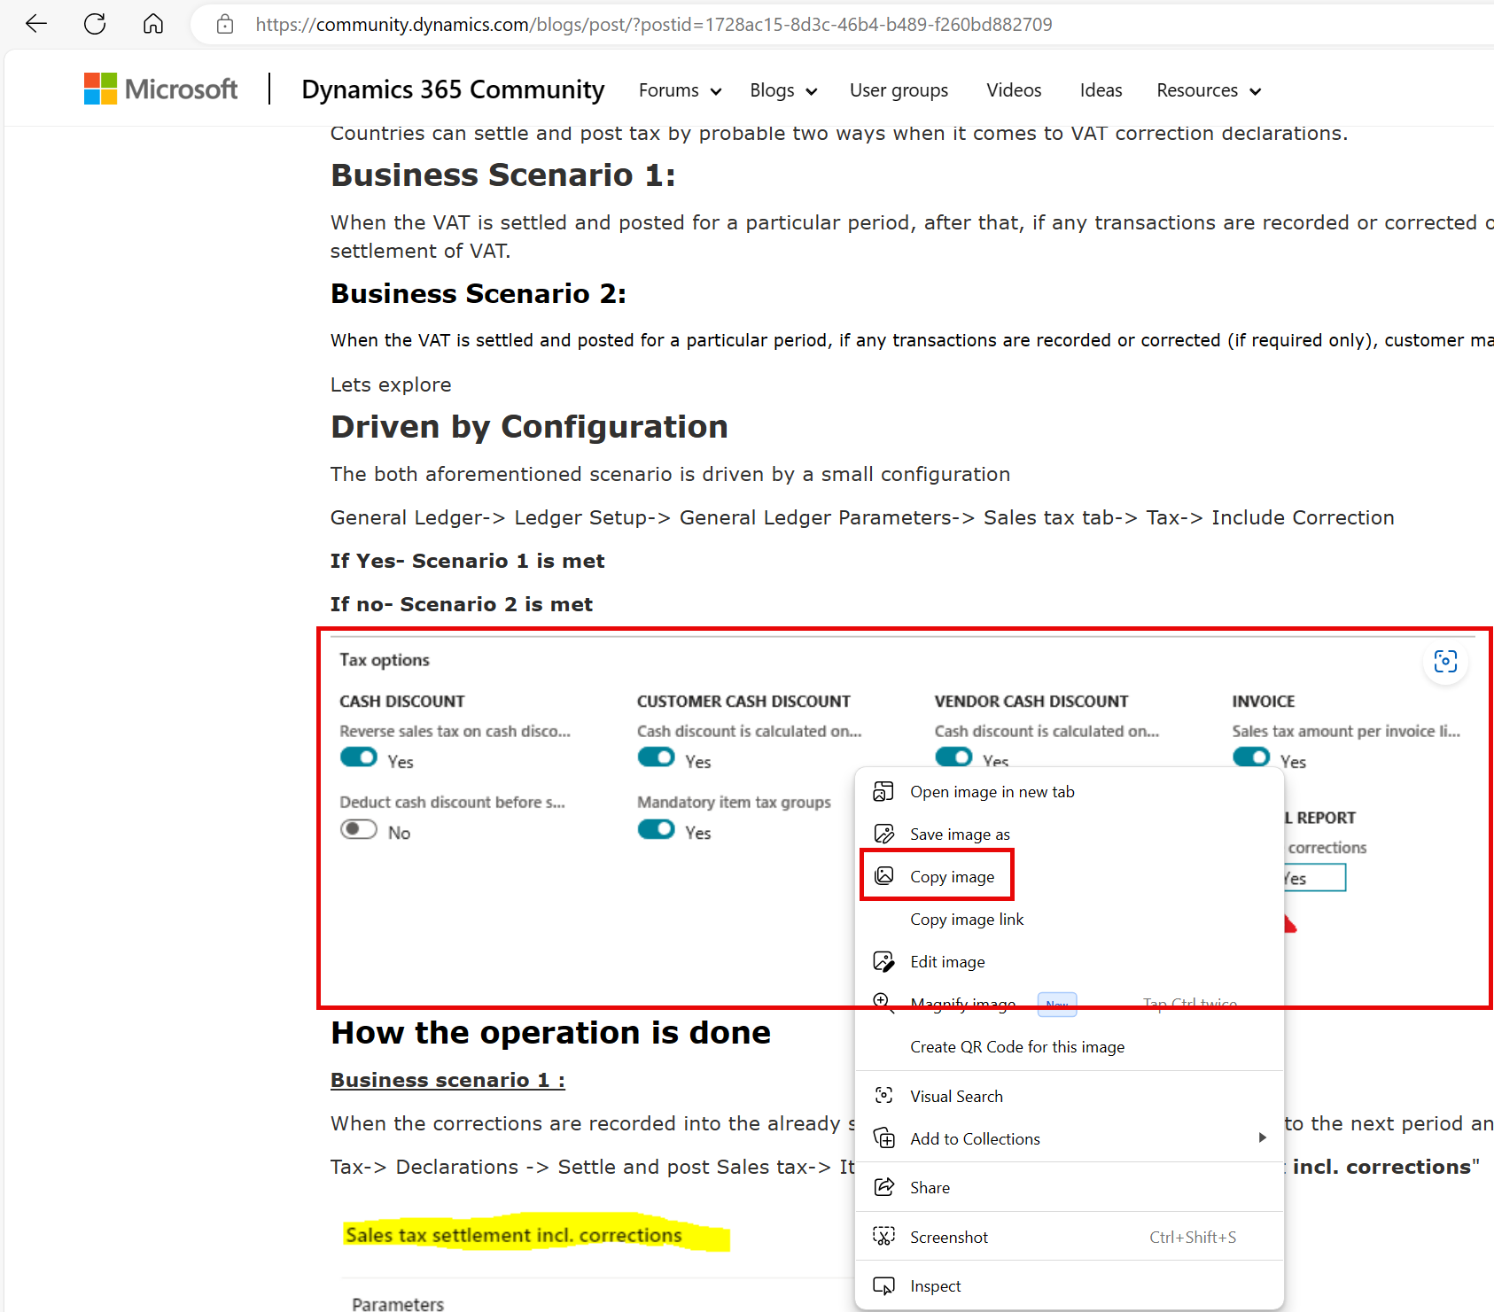The height and width of the screenshot is (1312, 1494).
Task: Click the Share icon in the menu
Action: [x=883, y=1187]
